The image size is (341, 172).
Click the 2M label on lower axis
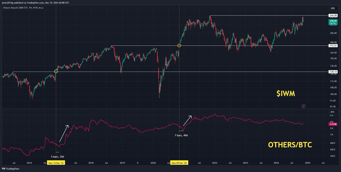332,128
